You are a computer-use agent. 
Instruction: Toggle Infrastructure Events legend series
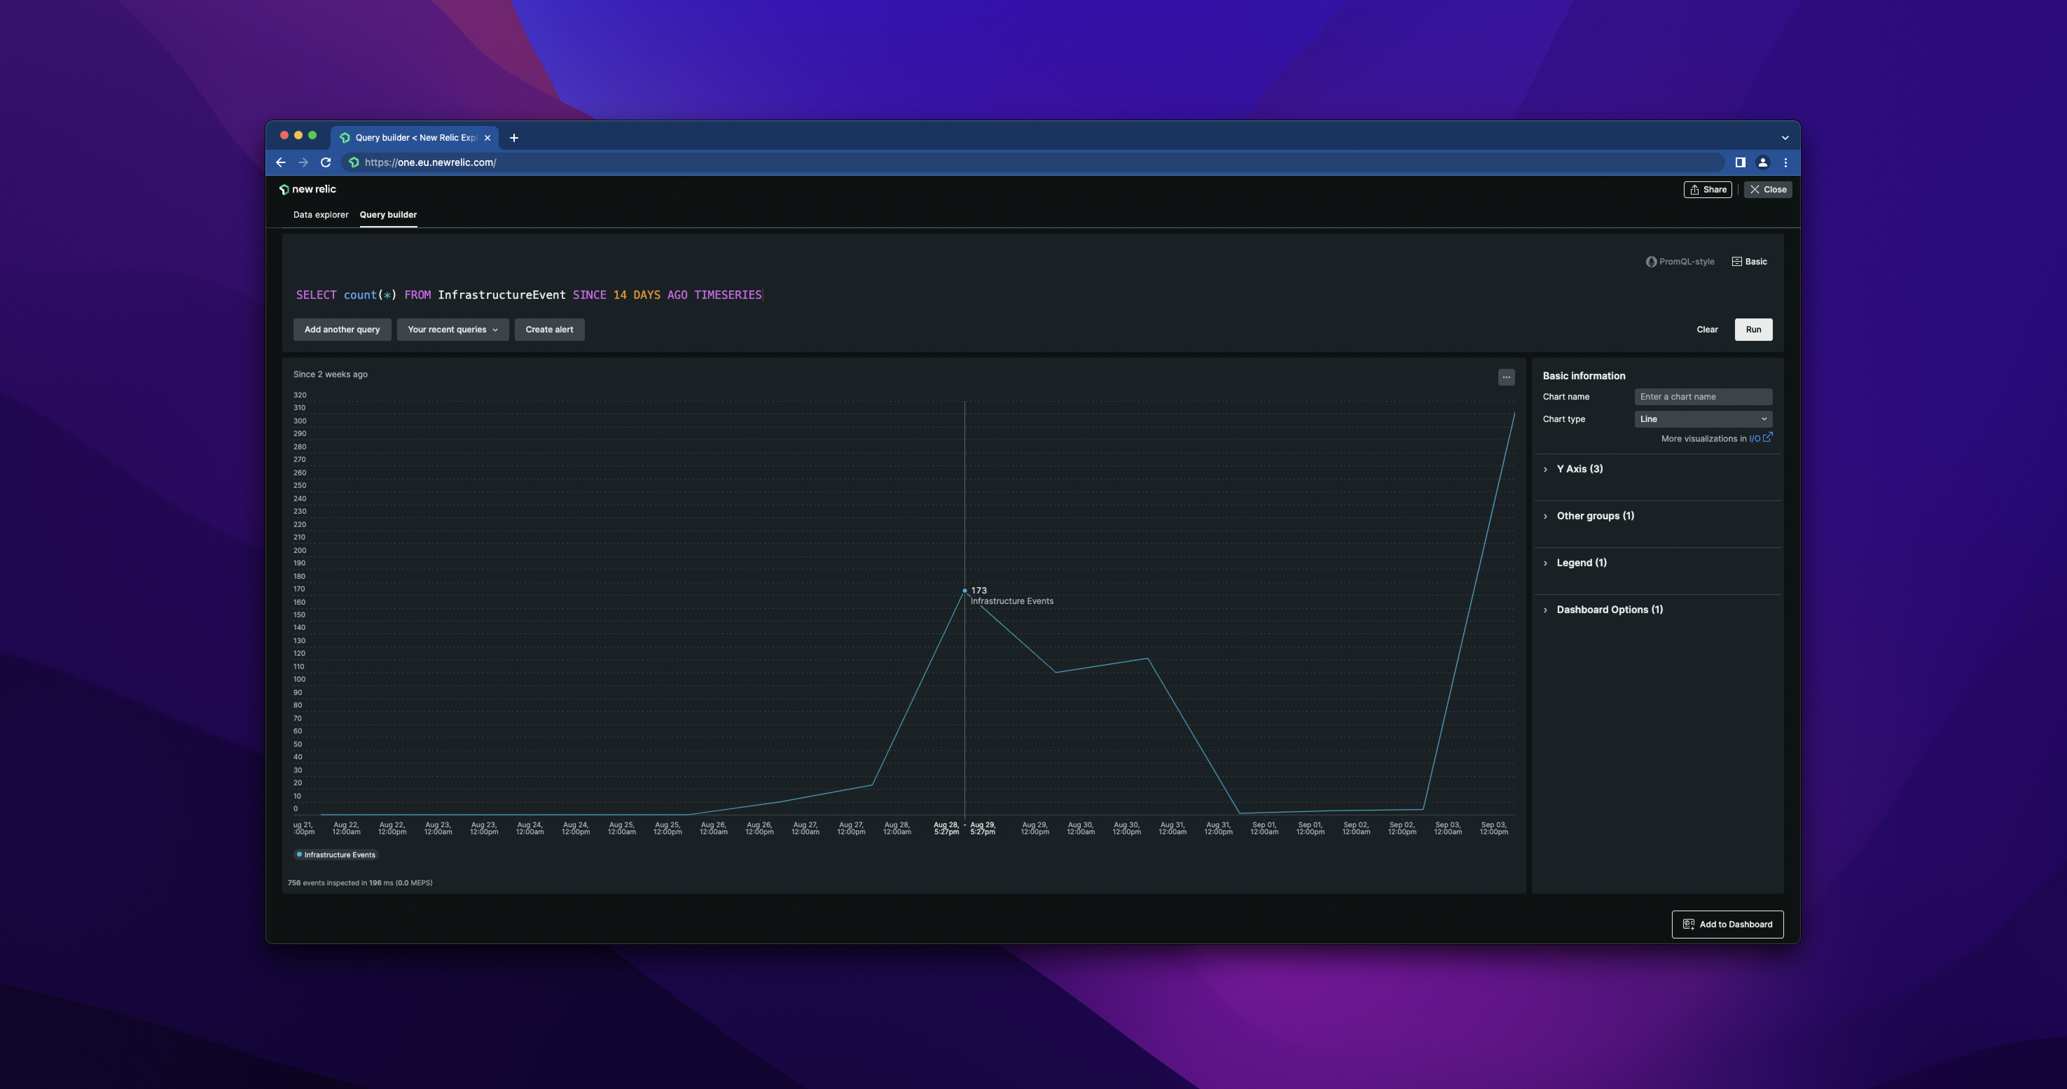336,855
